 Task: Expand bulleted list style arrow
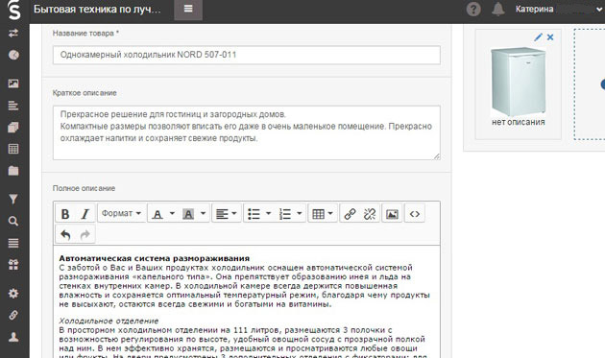(x=269, y=213)
